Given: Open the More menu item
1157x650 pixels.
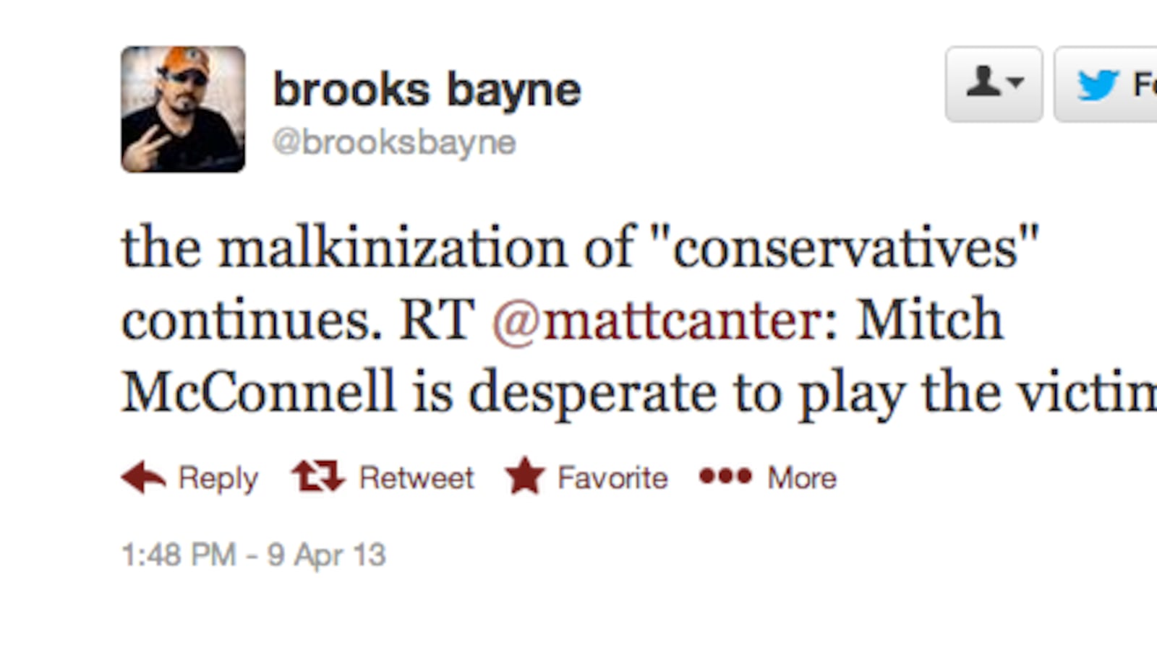Looking at the screenshot, I should pyautogui.click(x=801, y=477).
